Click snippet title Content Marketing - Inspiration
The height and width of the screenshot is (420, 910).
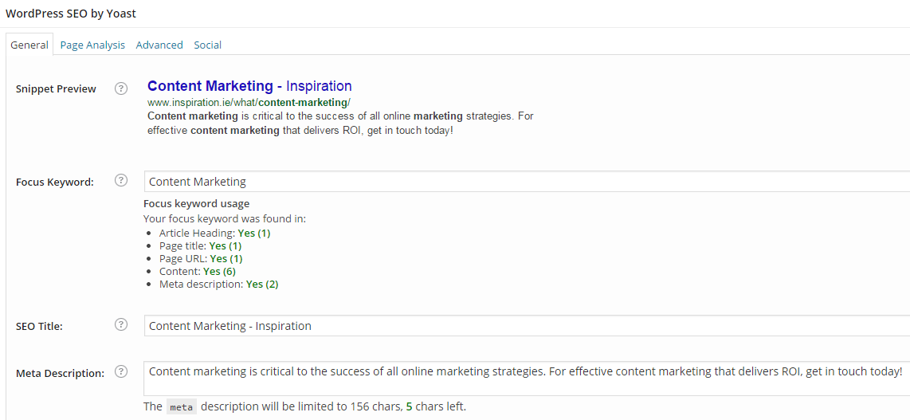click(249, 86)
